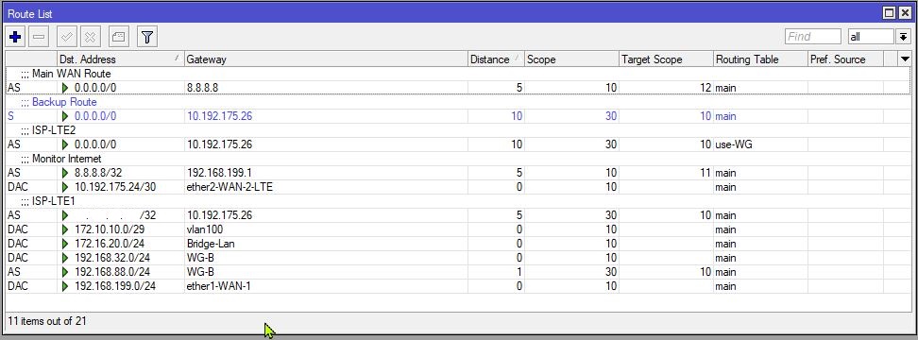Click the '11 items out of 21' status text
Viewport: 918px width, 340px height.
[47, 321]
